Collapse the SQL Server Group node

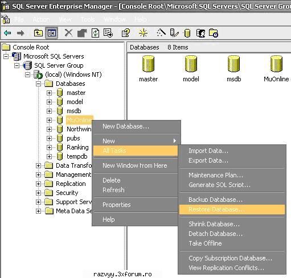tap(17, 65)
